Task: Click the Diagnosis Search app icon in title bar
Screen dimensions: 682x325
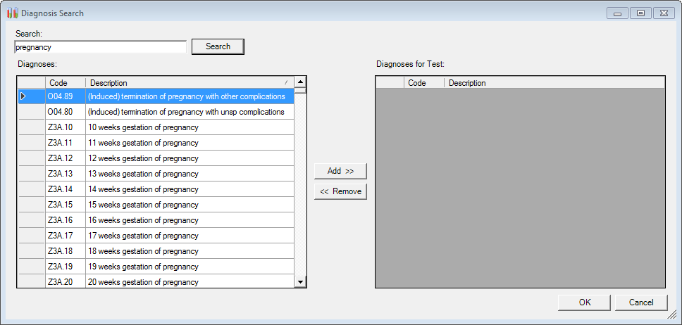Action: tap(12, 13)
